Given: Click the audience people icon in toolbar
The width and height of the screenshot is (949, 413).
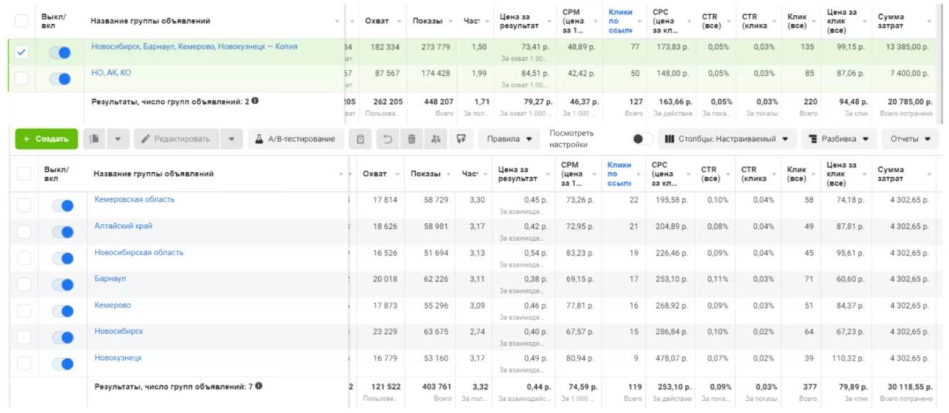Looking at the screenshot, I should [x=436, y=140].
